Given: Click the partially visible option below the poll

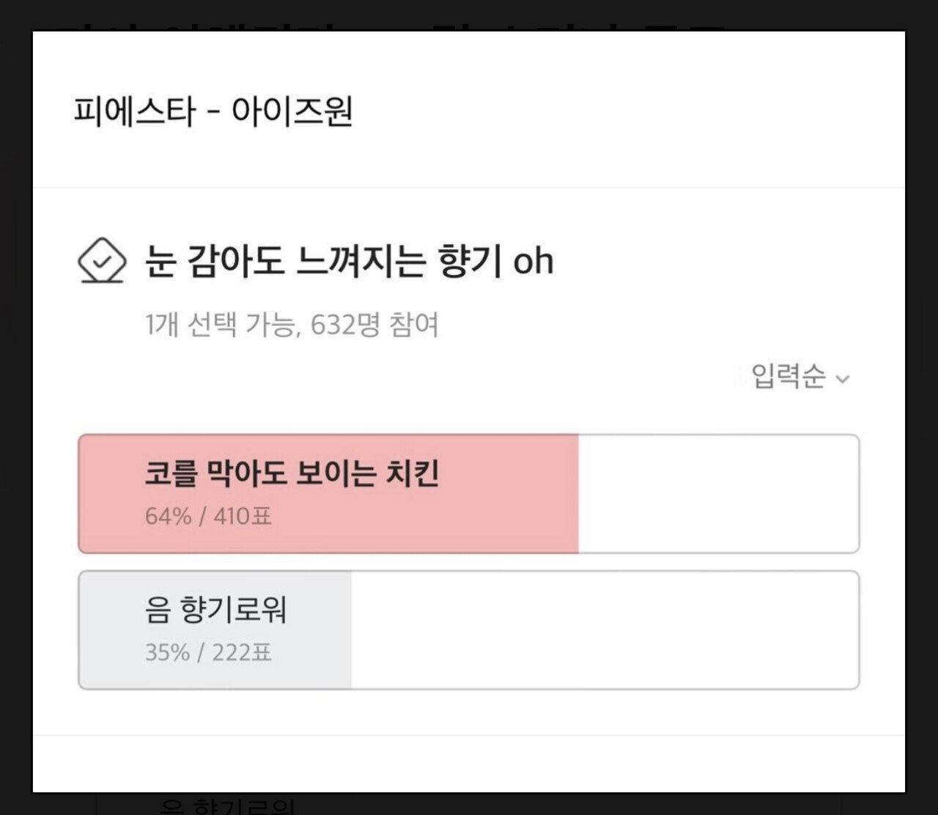Looking at the screenshot, I should coord(227,806).
